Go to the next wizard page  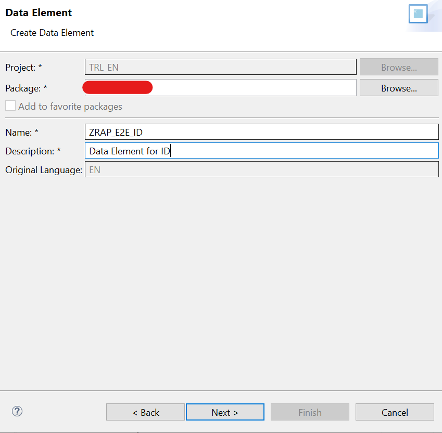pyautogui.click(x=225, y=412)
